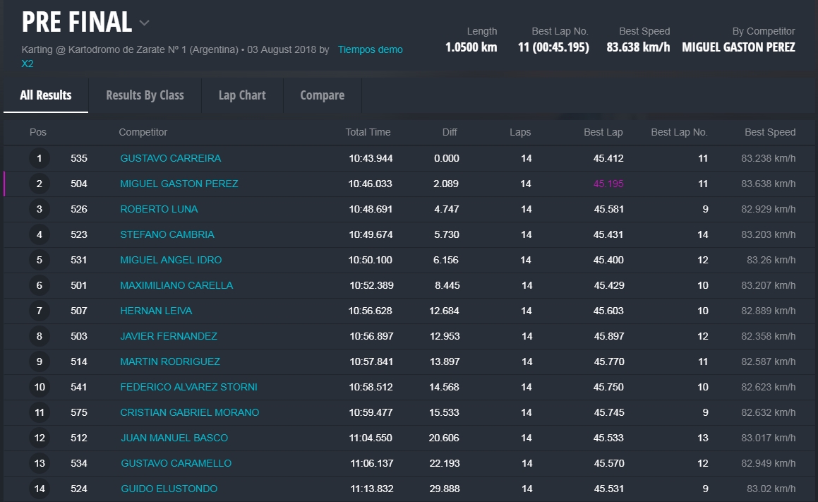Click position 5 circle badge

coord(40,260)
